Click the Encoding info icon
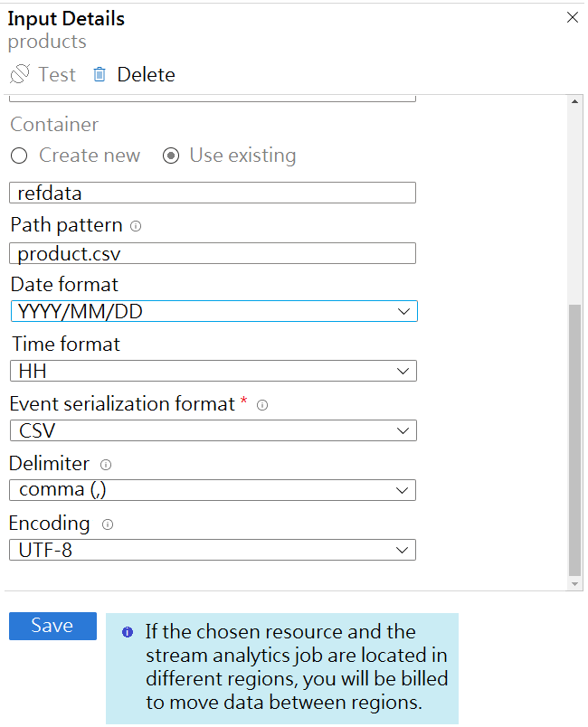This screenshot has height=727, width=588. coord(107,524)
